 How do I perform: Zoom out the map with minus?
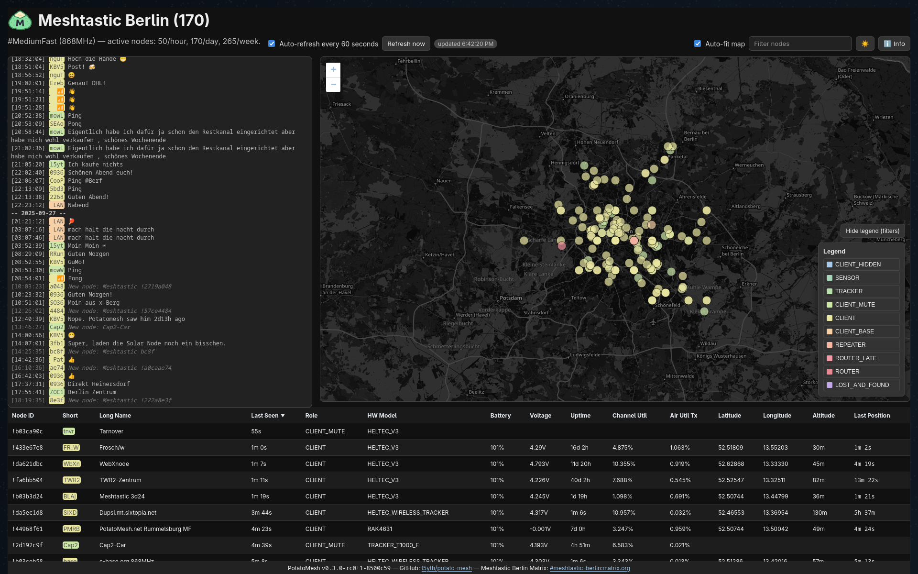coord(333,85)
